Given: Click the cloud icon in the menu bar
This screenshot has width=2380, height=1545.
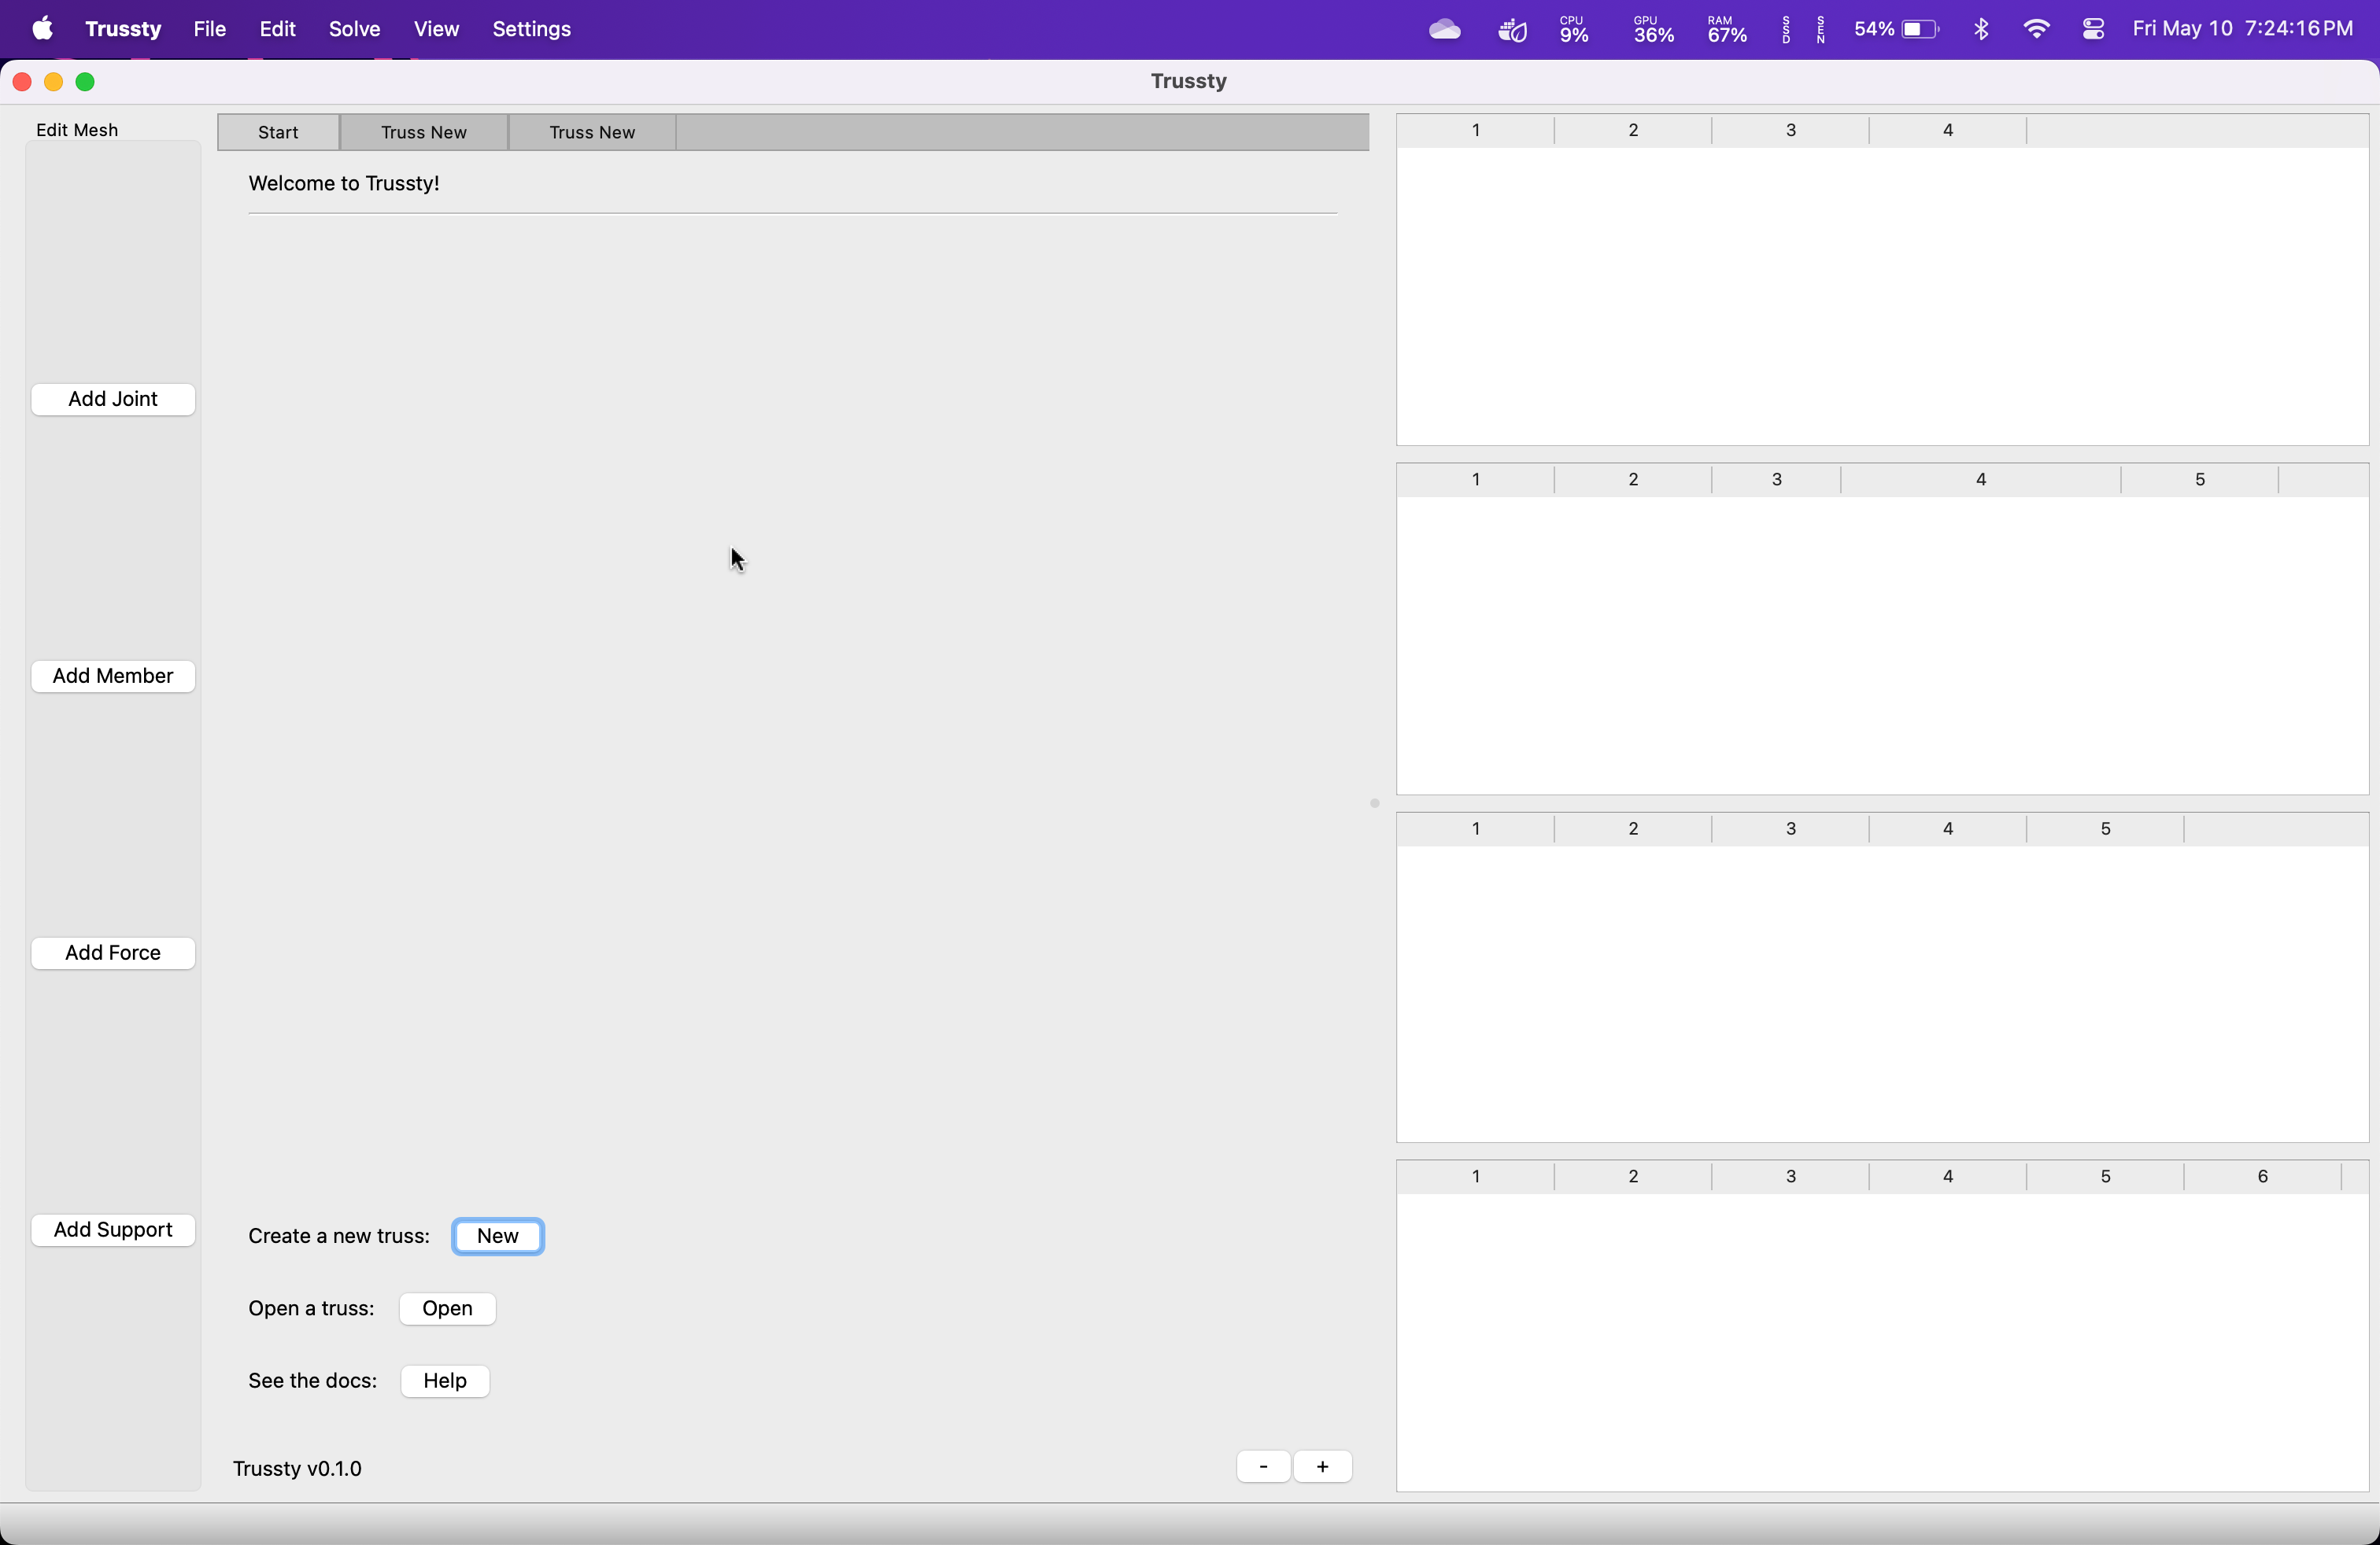Looking at the screenshot, I should point(1444,29).
